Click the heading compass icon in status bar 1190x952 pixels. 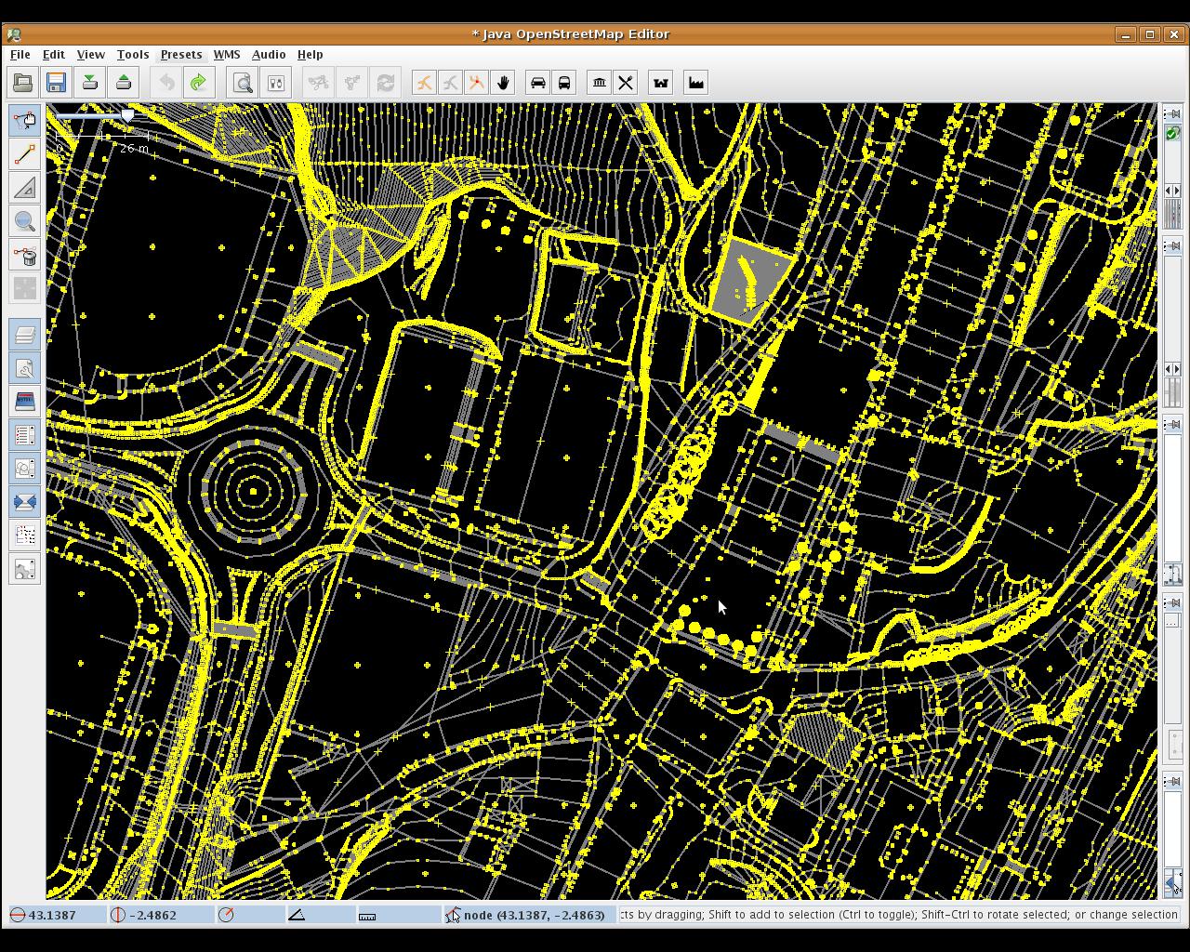tap(226, 915)
